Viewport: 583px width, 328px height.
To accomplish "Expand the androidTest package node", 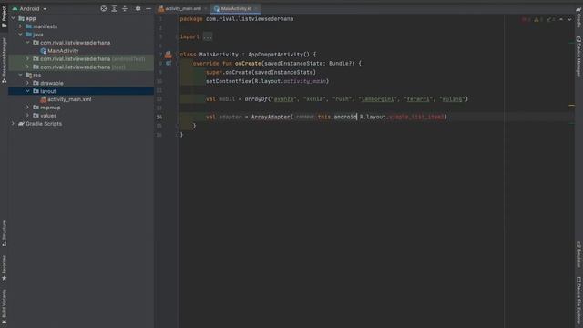I will tap(27, 58).
